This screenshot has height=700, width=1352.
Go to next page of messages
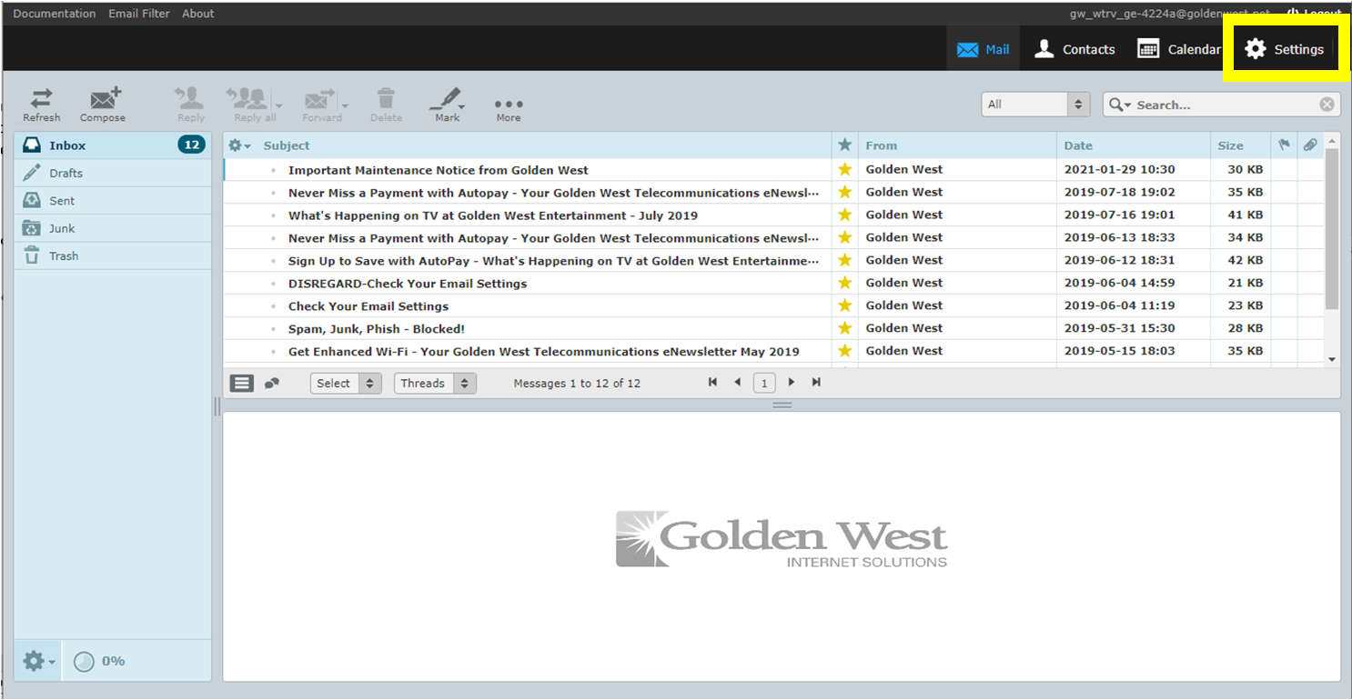(792, 383)
